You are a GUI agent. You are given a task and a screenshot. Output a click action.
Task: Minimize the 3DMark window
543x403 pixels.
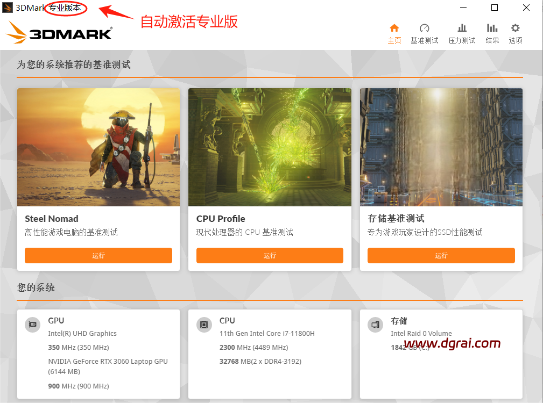tap(463, 8)
